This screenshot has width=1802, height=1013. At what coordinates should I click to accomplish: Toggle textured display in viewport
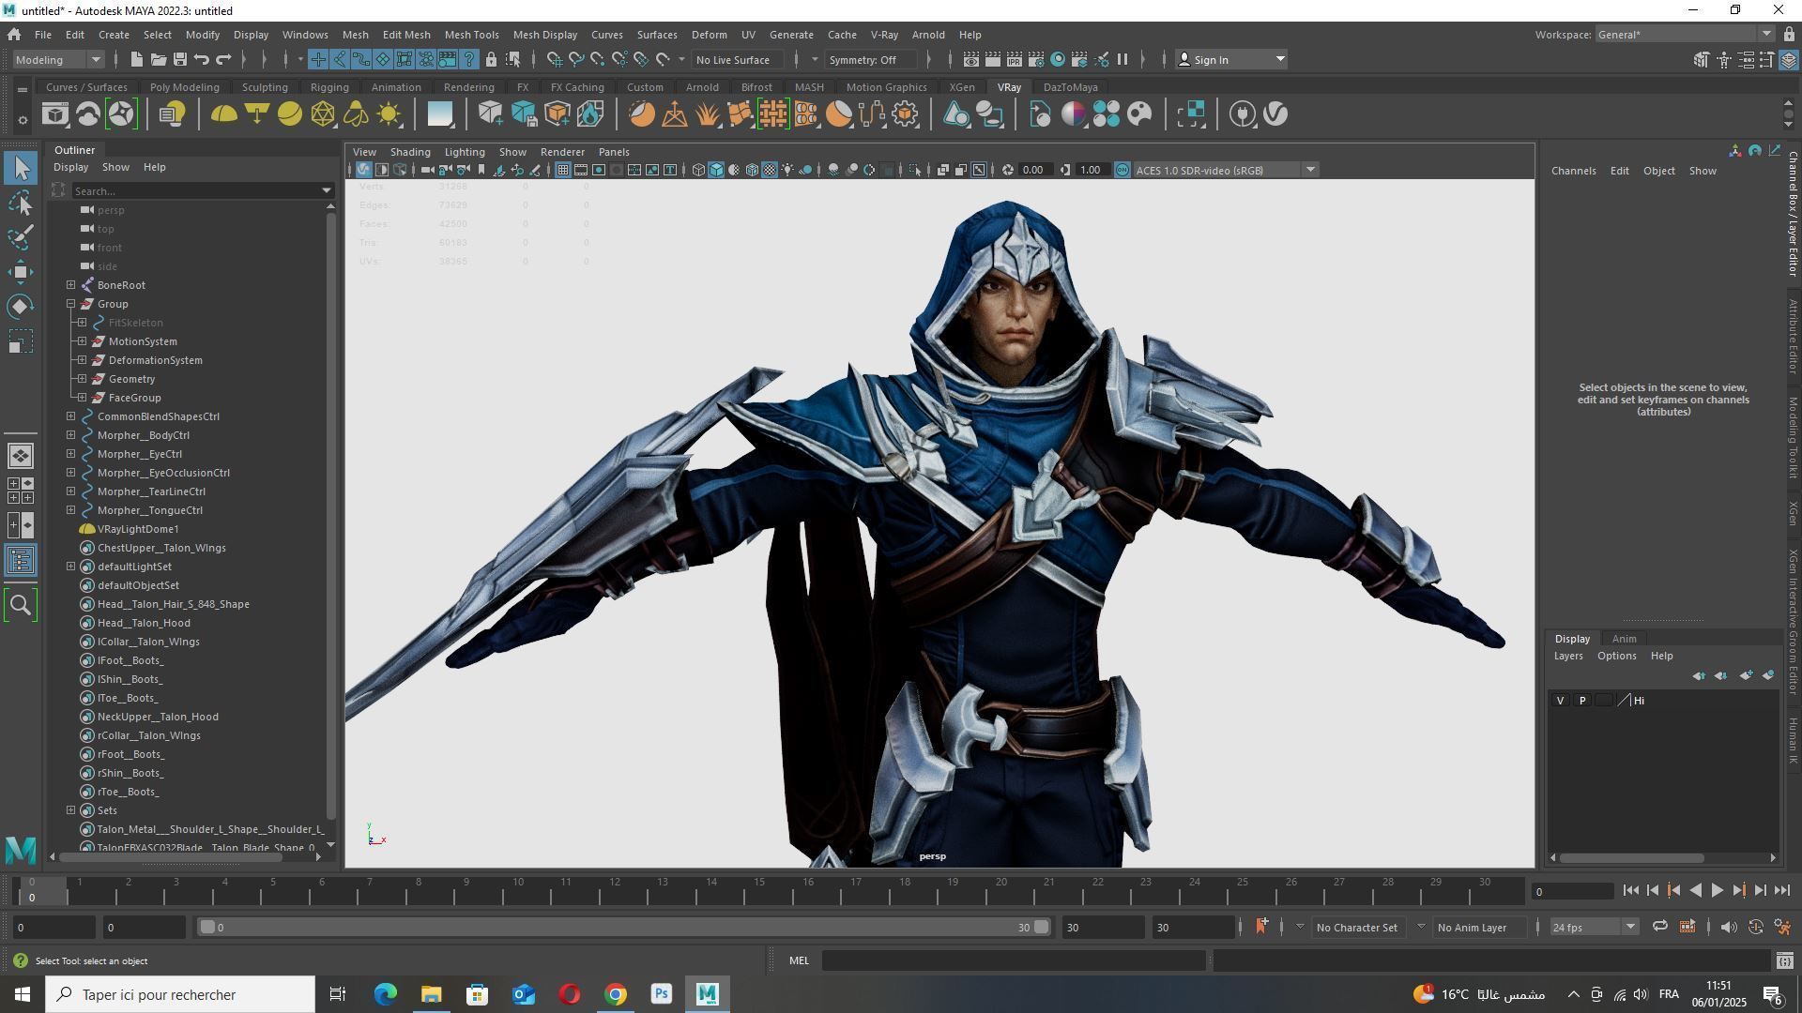(x=770, y=170)
